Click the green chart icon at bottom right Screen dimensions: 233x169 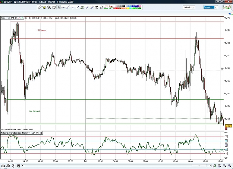pos(214,166)
